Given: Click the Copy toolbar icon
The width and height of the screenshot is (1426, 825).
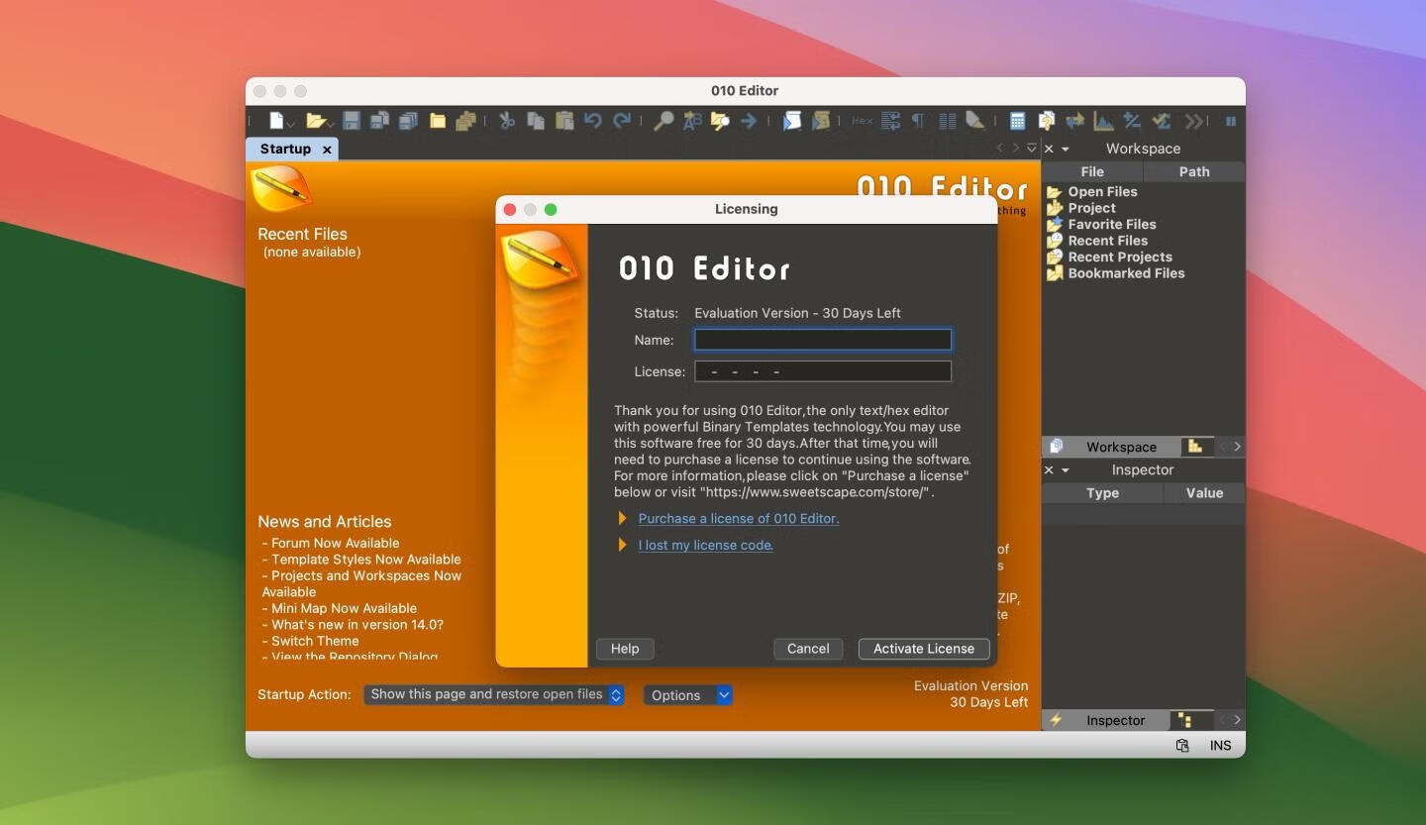Looking at the screenshot, I should [536, 121].
